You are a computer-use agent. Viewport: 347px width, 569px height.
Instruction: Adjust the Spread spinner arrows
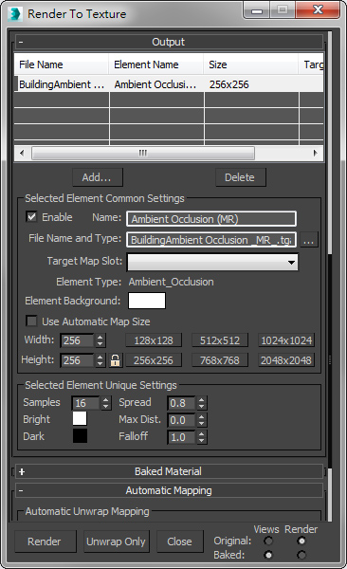[x=201, y=403]
